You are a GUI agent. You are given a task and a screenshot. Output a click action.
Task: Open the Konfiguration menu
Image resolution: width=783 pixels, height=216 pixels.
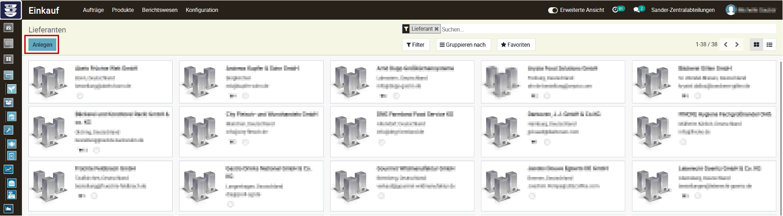(x=201, y=10)
